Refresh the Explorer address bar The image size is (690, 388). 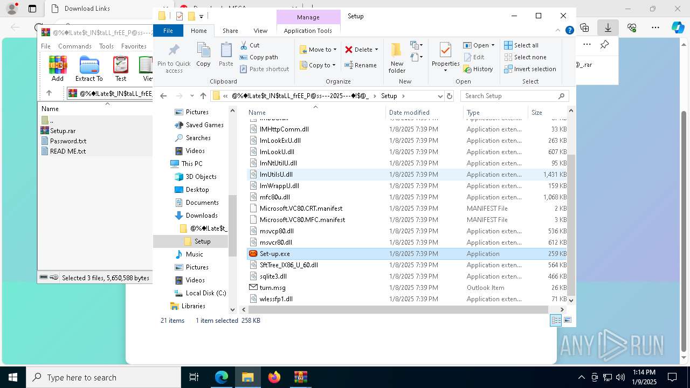pyautogui.click(x=450, y=96)
